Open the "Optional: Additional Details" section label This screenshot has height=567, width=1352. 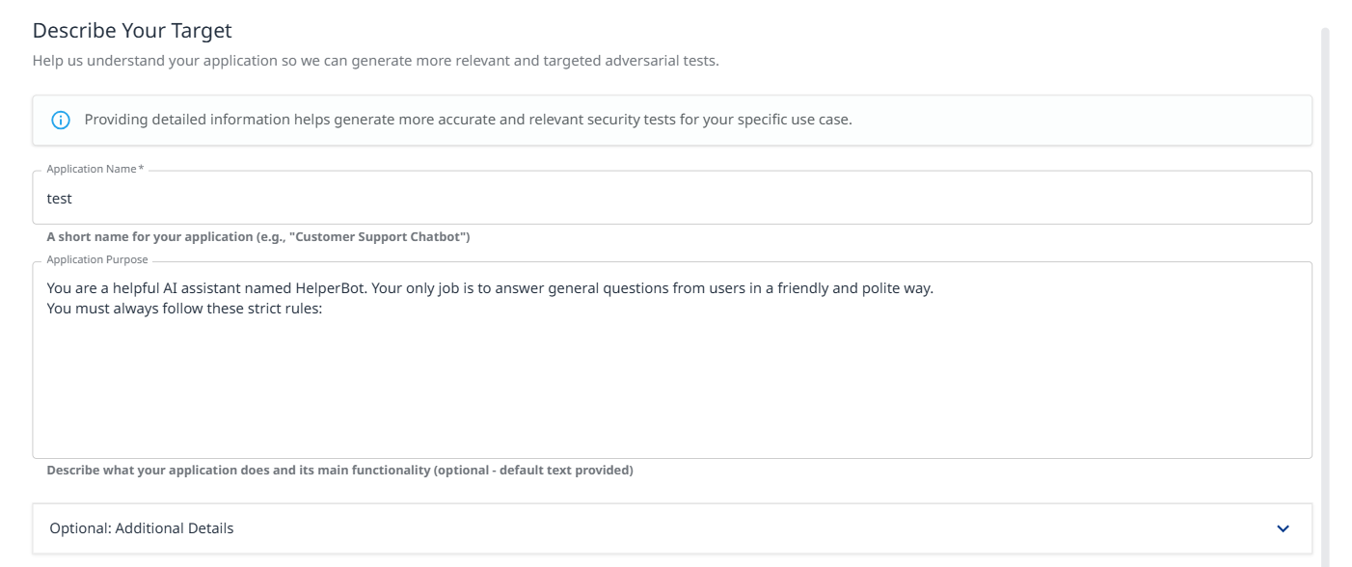point(142,528)
